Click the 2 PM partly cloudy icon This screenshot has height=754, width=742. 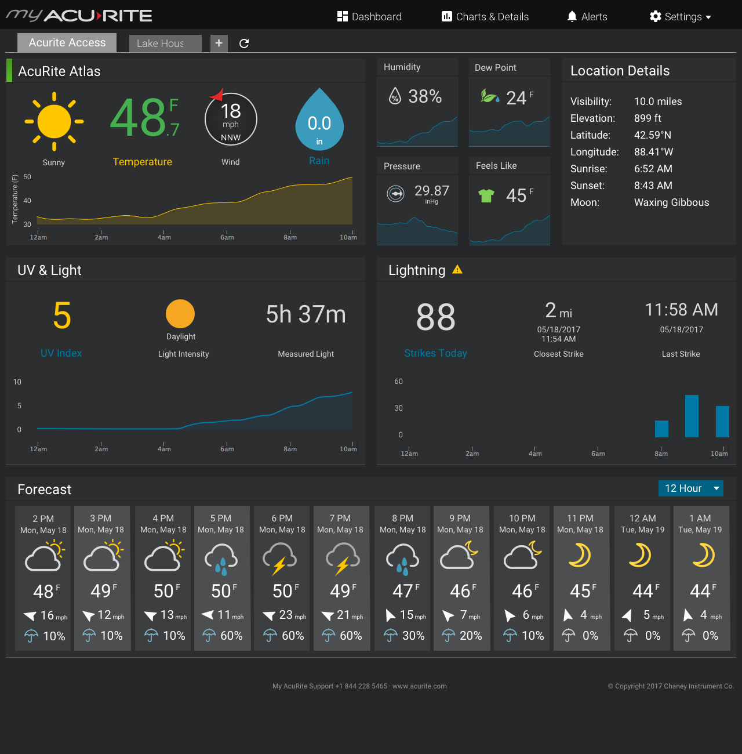coord(45,556)
